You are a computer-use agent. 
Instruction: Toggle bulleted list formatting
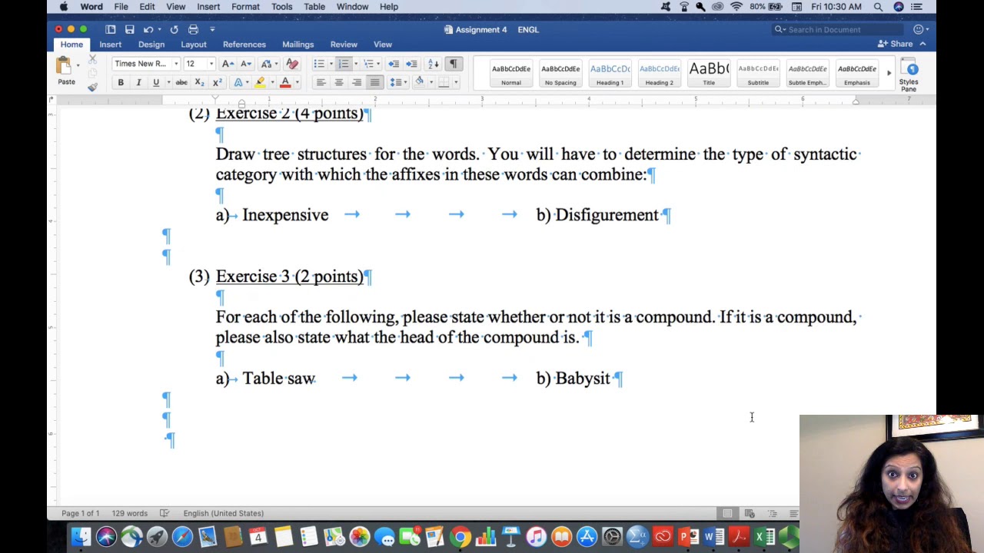319,64
